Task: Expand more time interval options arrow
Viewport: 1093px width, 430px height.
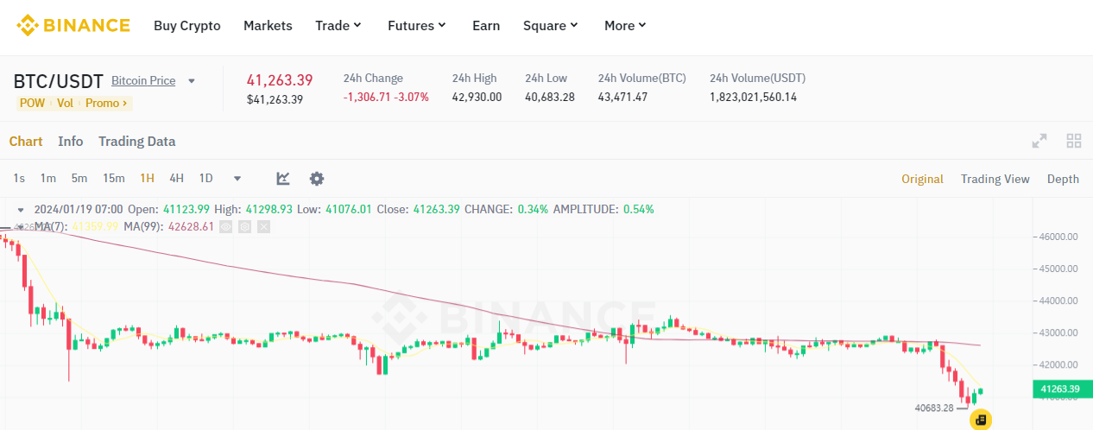Action: pyautogui.click(x=237, y=179)
